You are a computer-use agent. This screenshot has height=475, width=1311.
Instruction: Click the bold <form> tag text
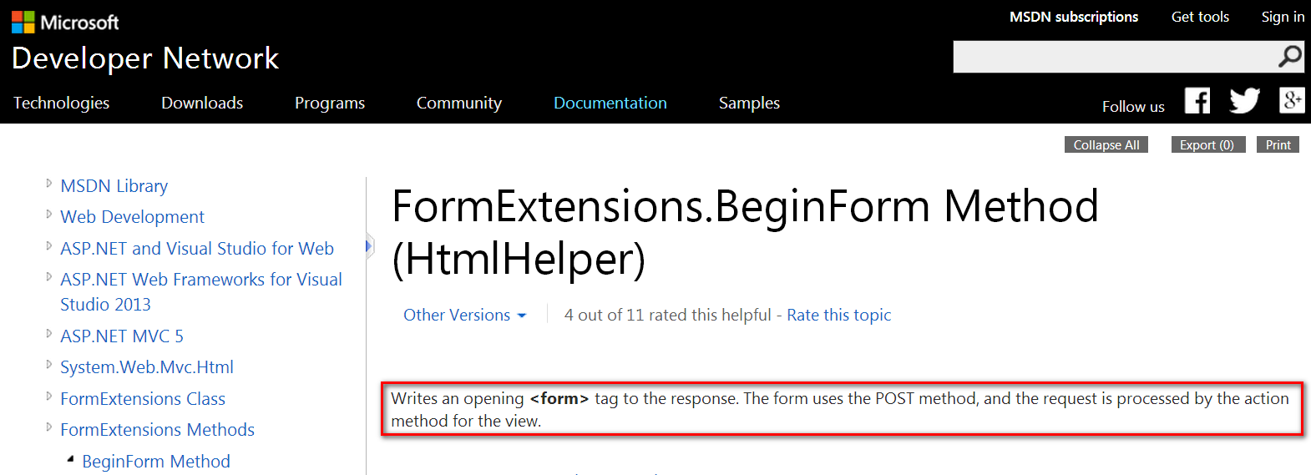click(x=559, y=399)
